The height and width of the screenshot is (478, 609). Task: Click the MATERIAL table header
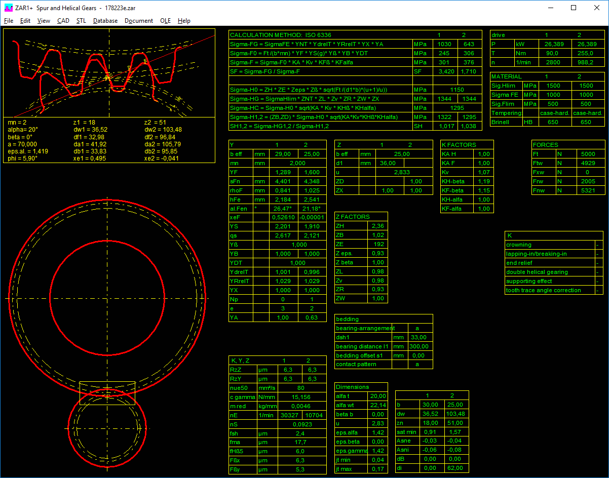pos(507,76)
